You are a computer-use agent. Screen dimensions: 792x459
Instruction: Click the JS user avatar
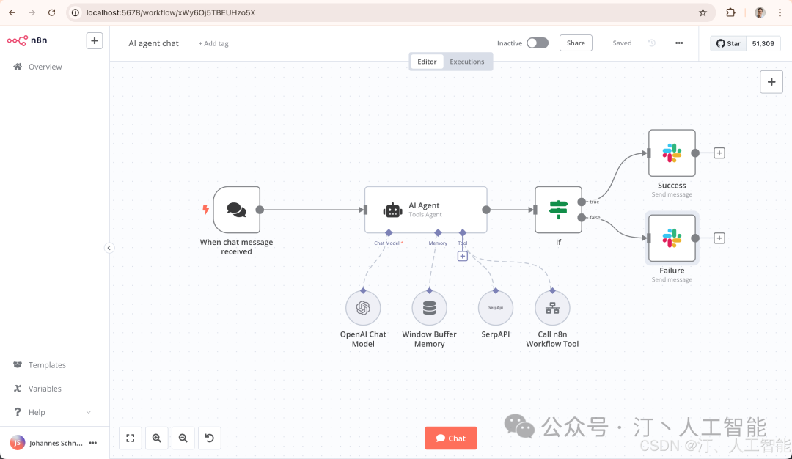pos(17,443)
